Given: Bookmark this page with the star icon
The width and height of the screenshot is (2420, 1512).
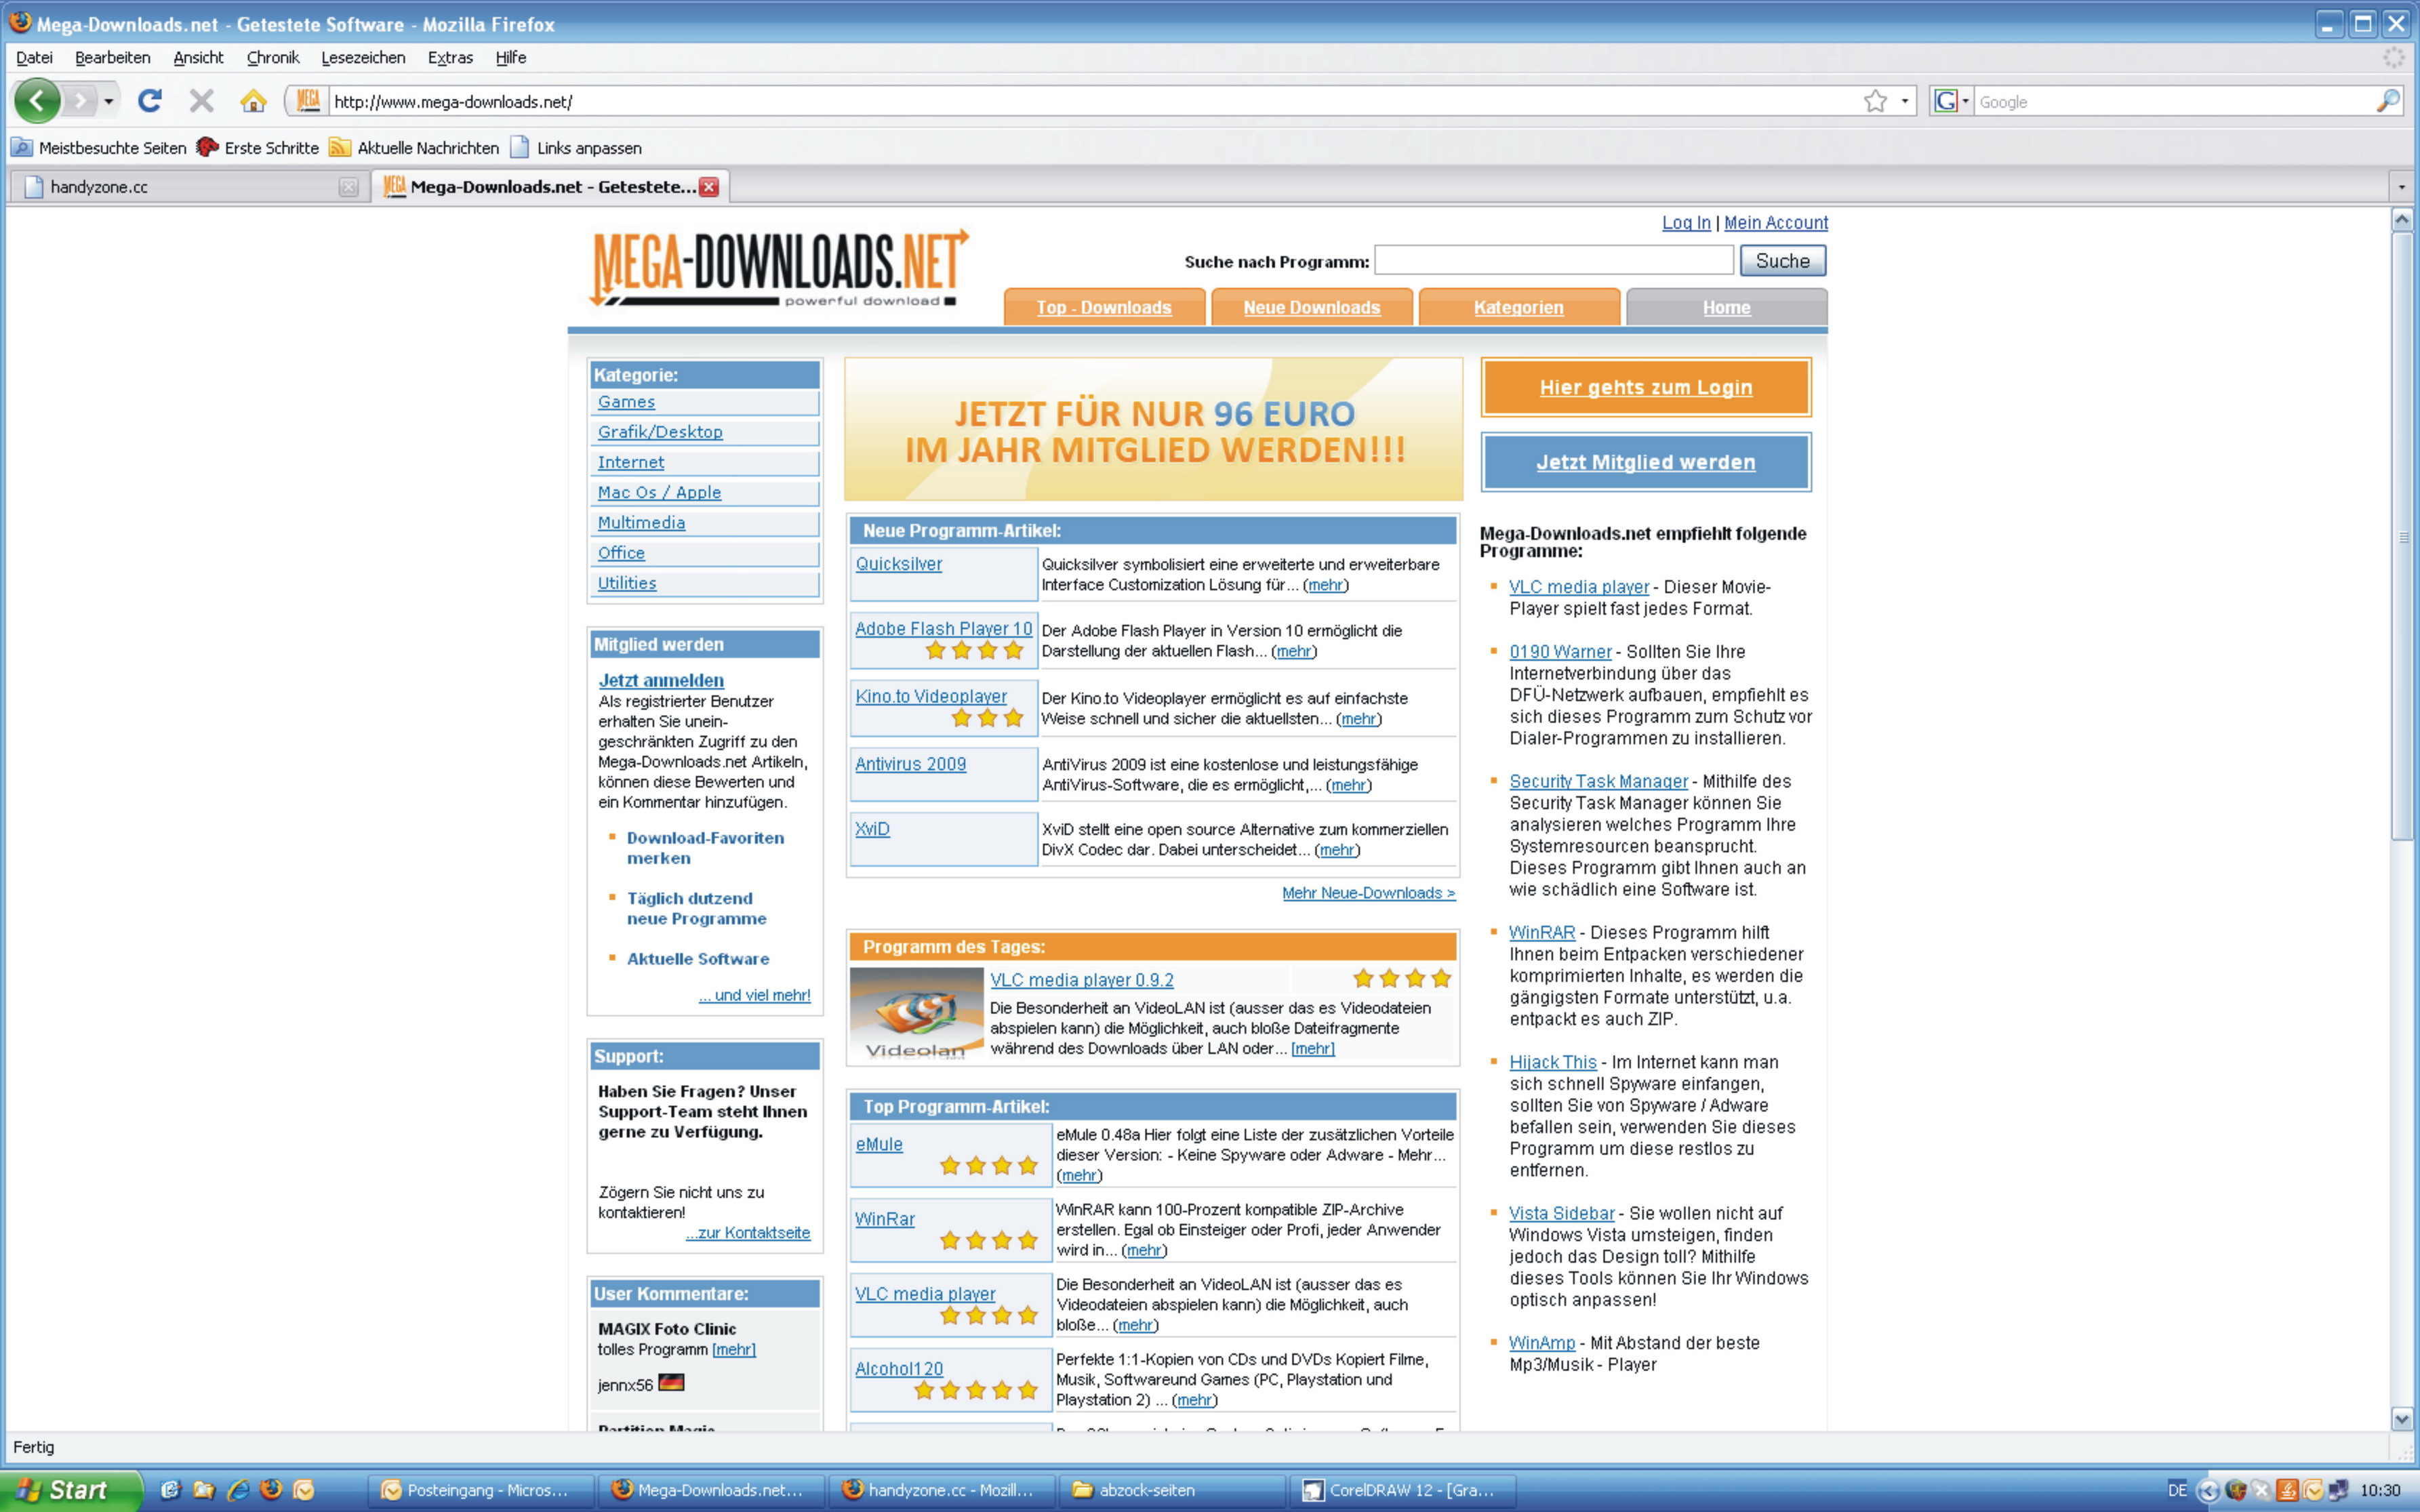Looking at the screenshot, I should (x=1875, y=101).
